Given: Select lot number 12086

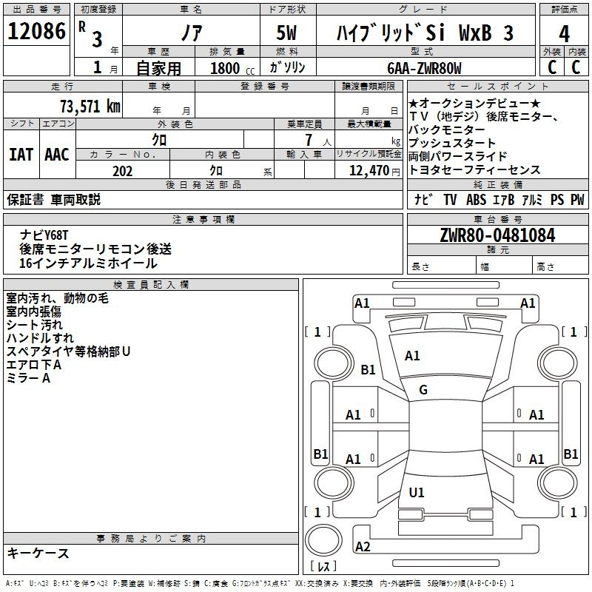Looking at the screenshot, I should point(36,30).
